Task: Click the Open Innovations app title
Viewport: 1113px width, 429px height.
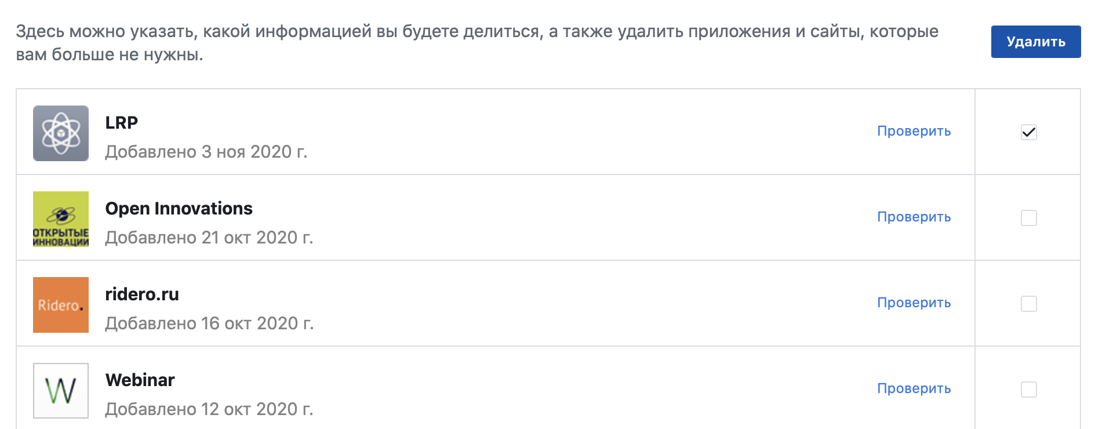Action: tap(179, 209)
